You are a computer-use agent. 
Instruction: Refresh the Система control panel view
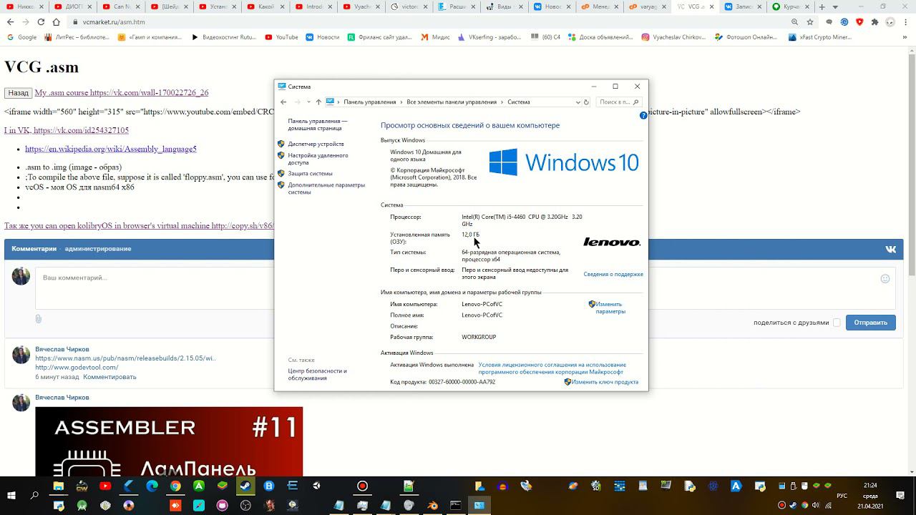coord(586,102)
